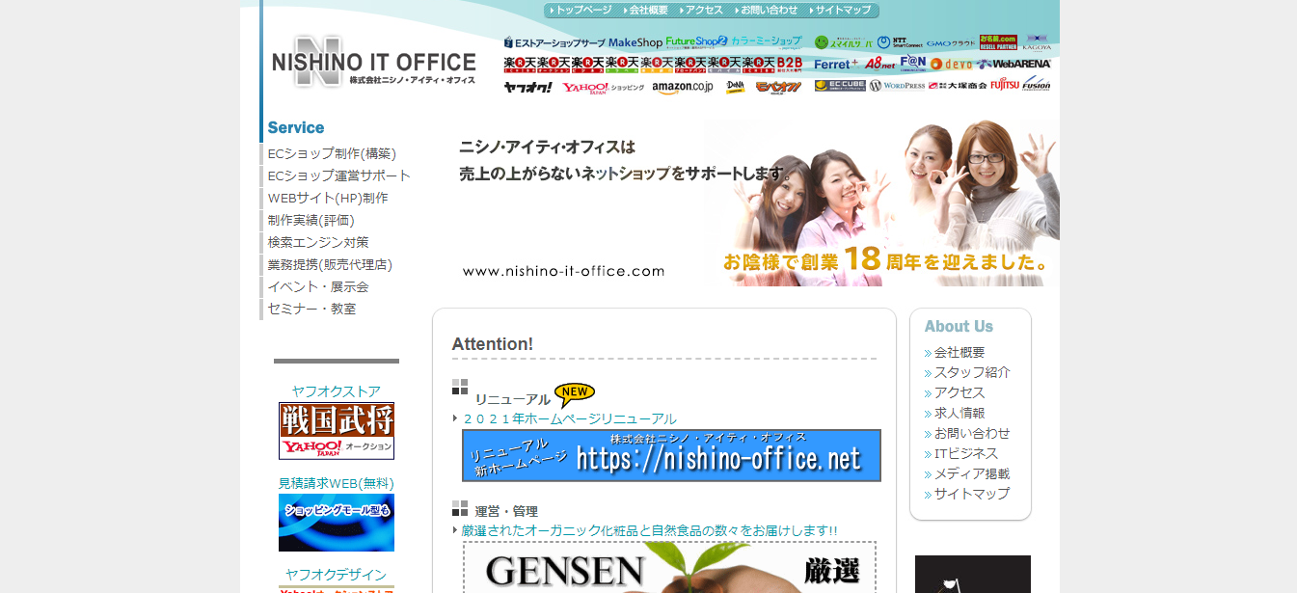Click the ショッピングモール型も blue banner
Screen dimensions: 1297x593
tap(337, 523)
